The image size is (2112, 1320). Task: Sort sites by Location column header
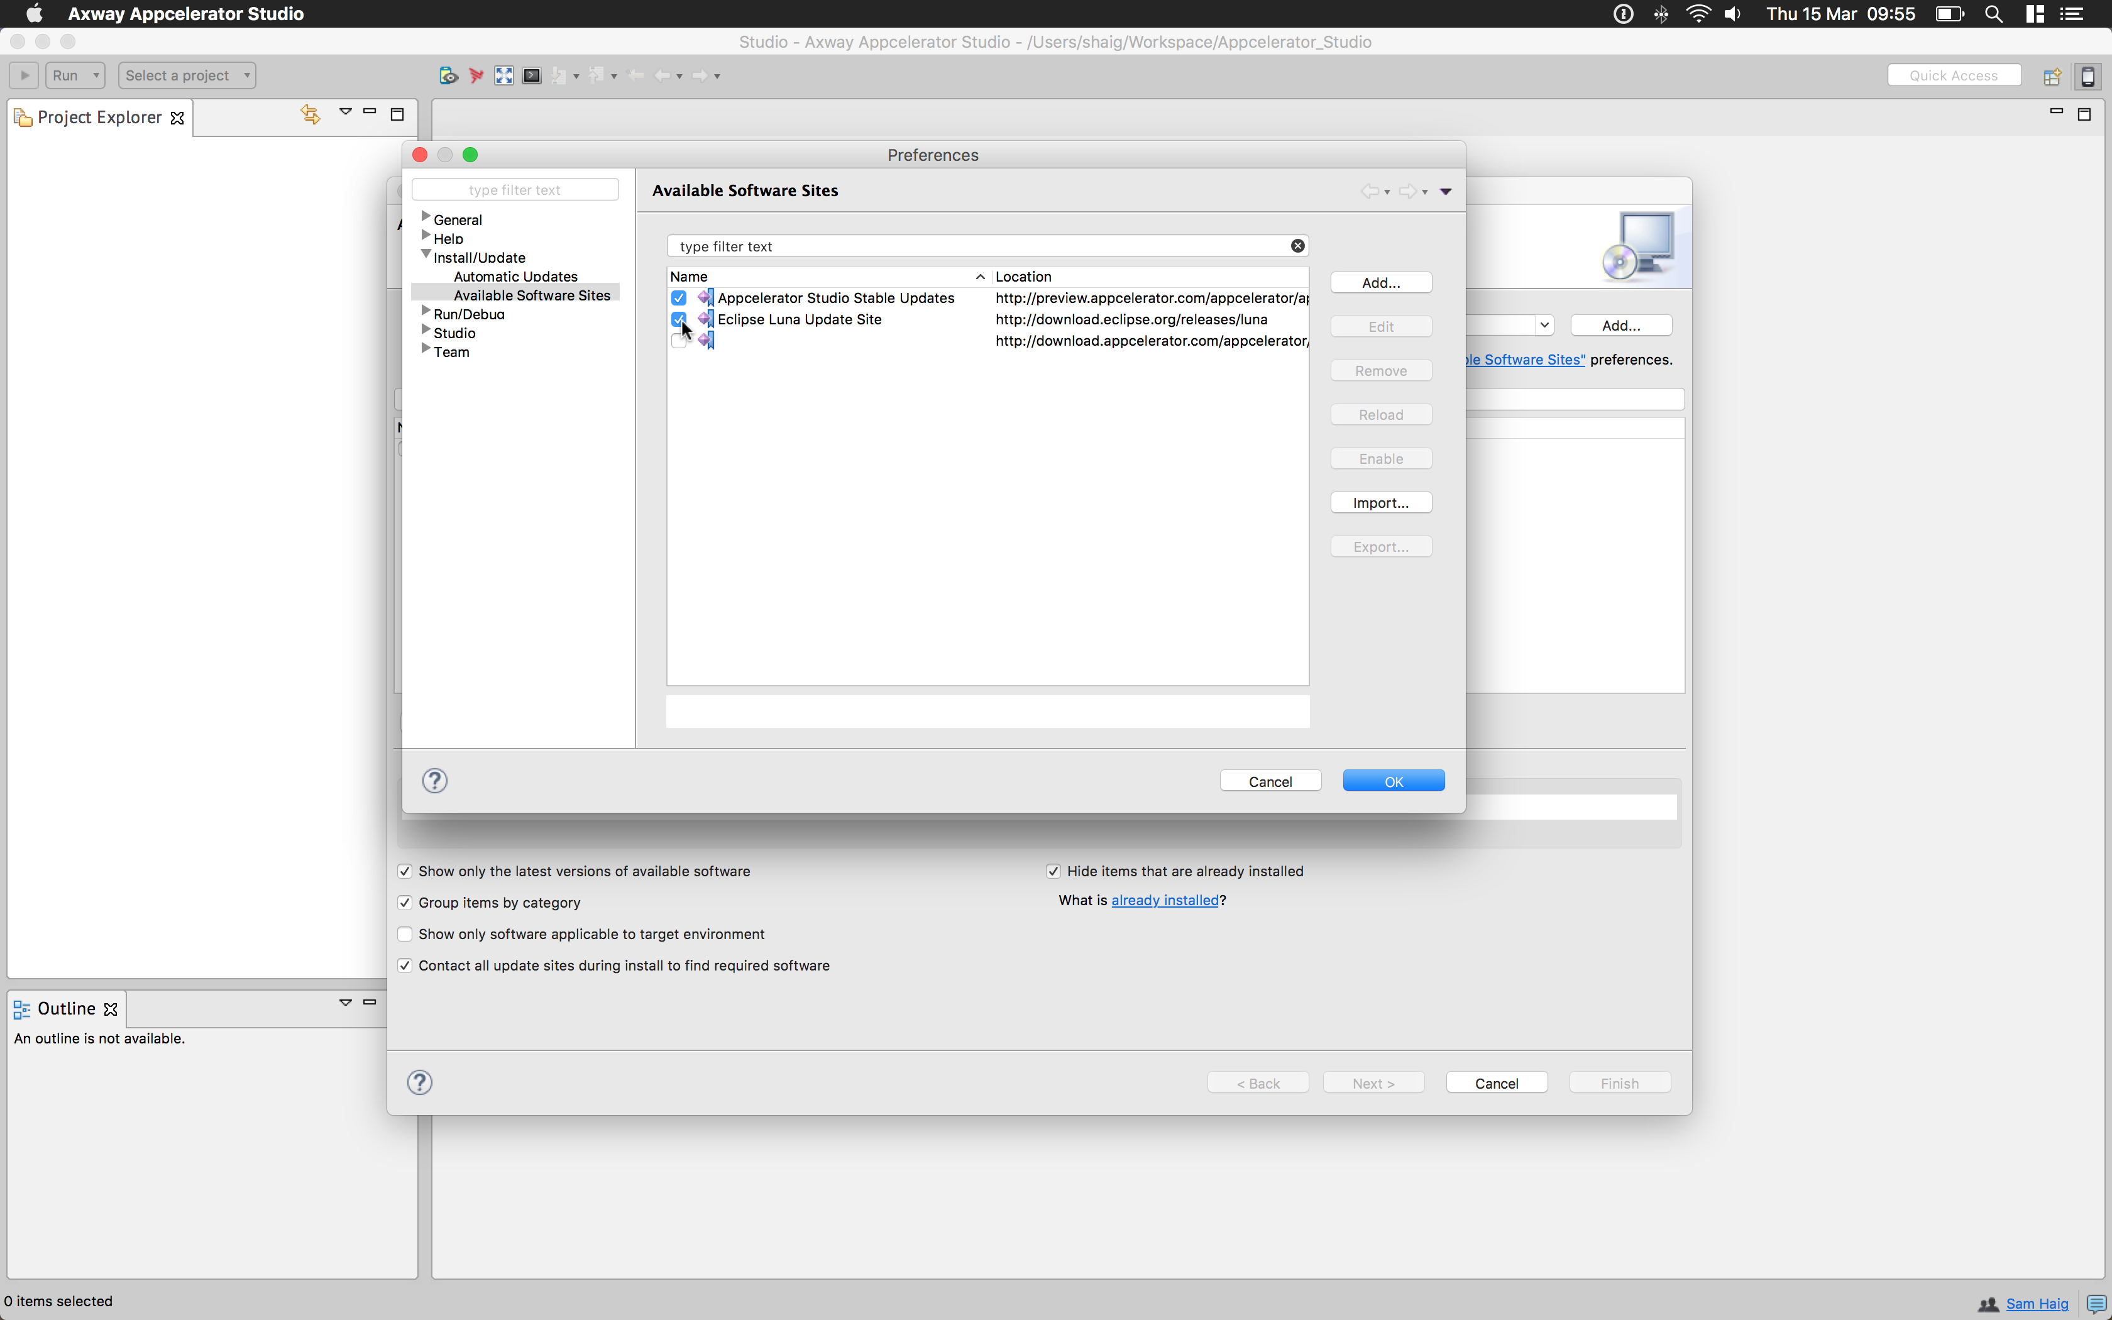pos(1150,277)
